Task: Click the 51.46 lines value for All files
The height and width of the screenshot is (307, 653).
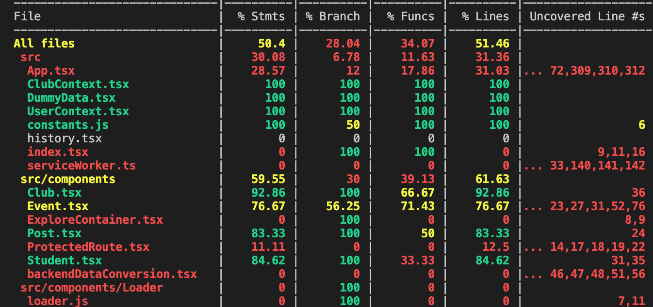Action: pos(492,44)
